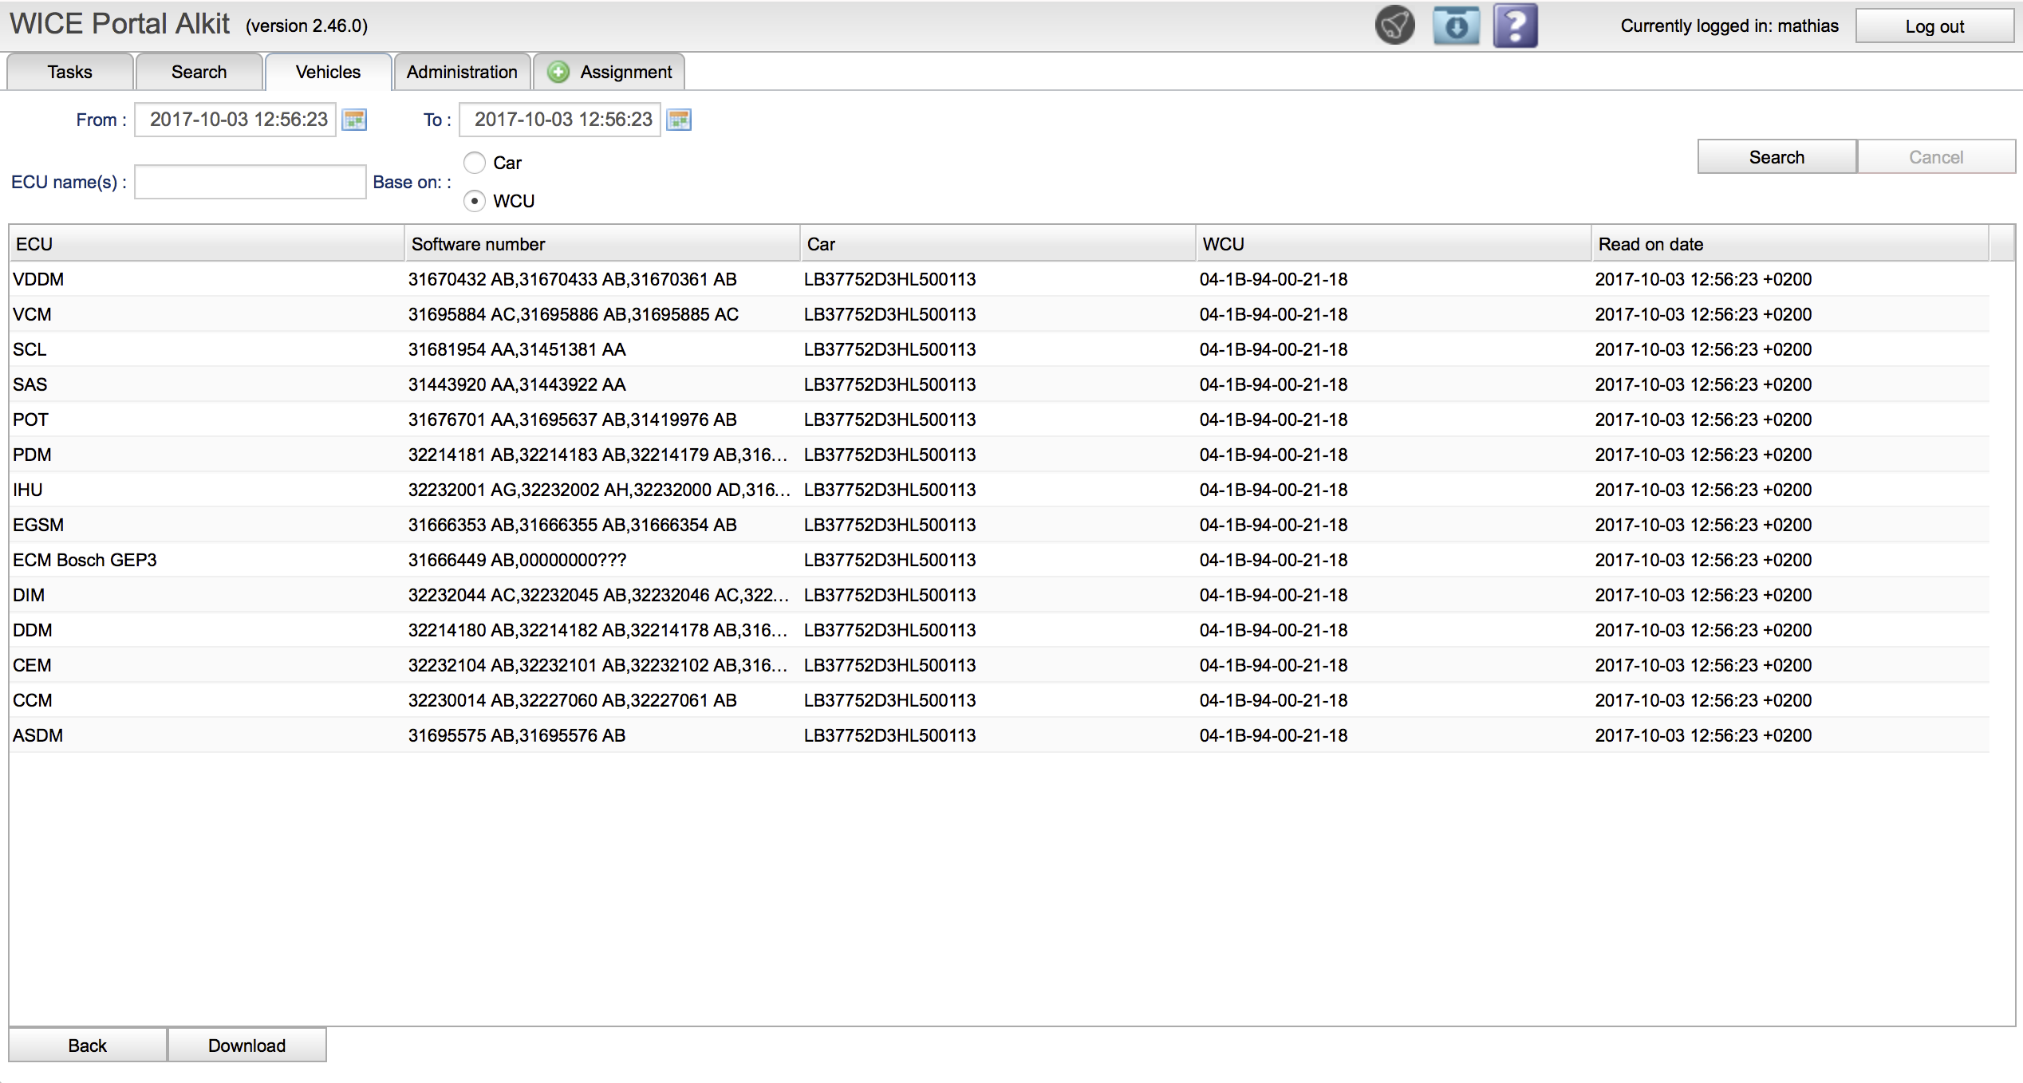Viewport: 2023px width, 1083px height.
Task: Open the Search tab
Action: tap(199, 72)
